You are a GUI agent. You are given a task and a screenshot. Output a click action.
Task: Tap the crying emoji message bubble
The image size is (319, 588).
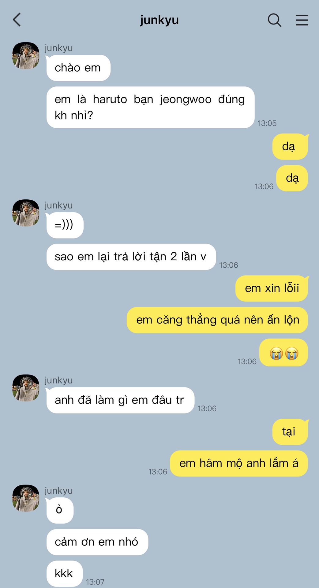pos(283,352)
